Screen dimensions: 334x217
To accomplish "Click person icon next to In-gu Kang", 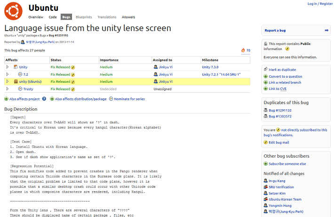I will [x=266, y=181].
